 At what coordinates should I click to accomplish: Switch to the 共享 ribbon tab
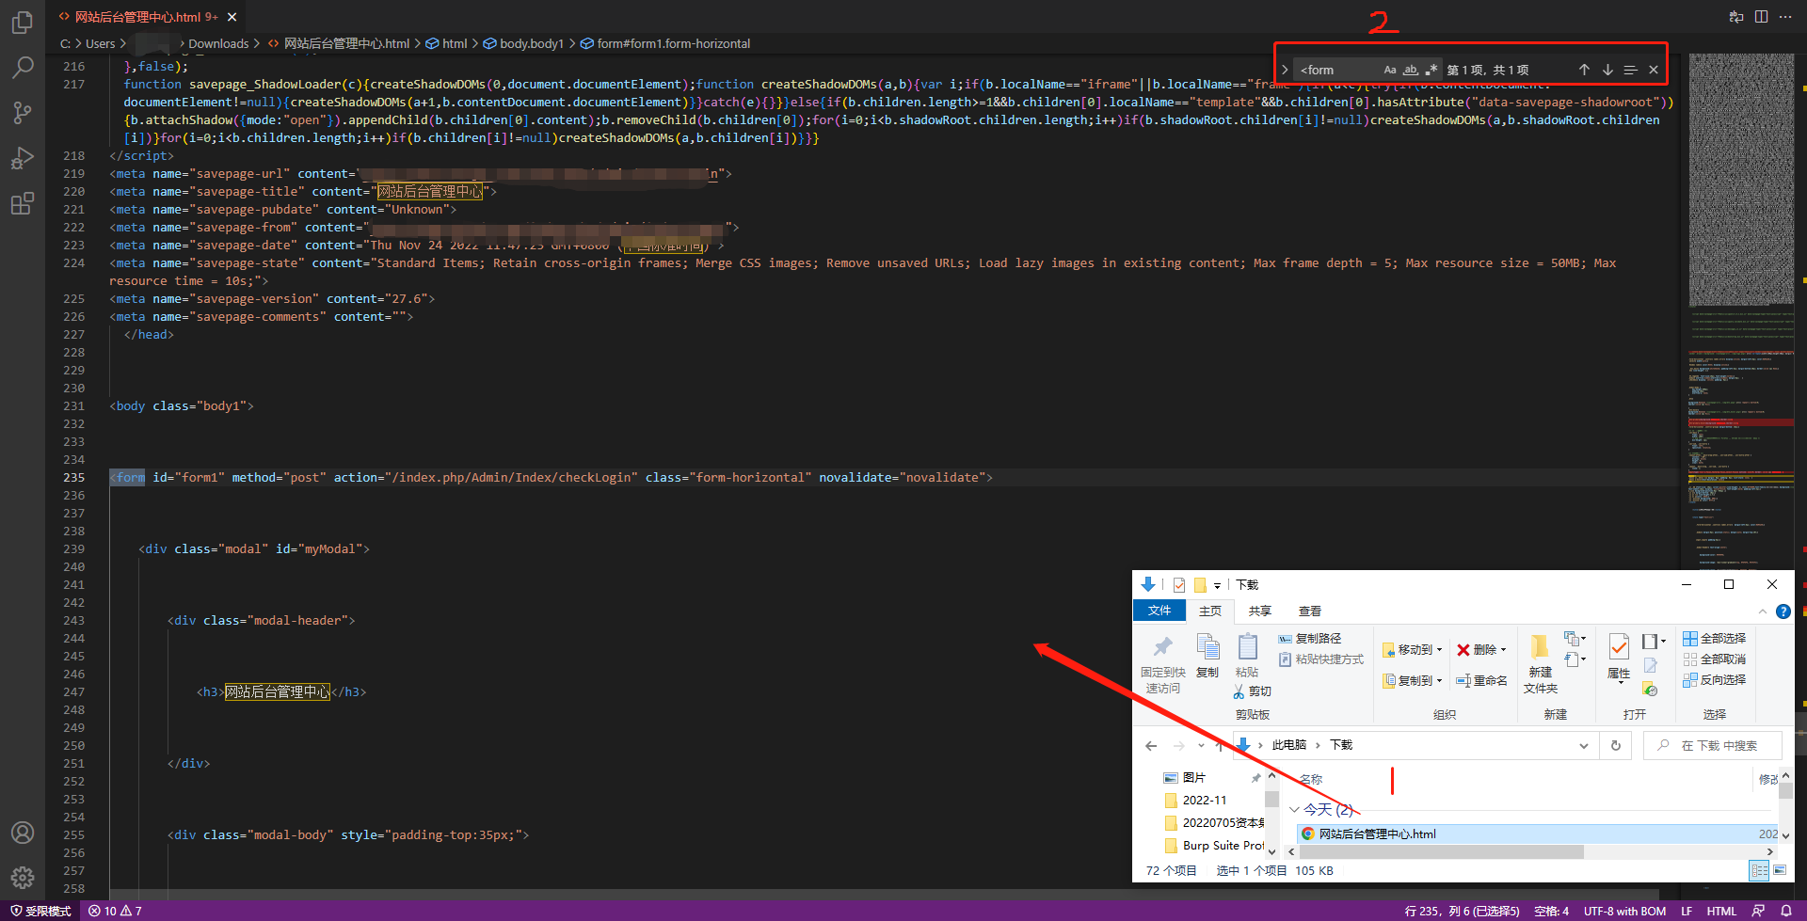[x=1259, y=611]
